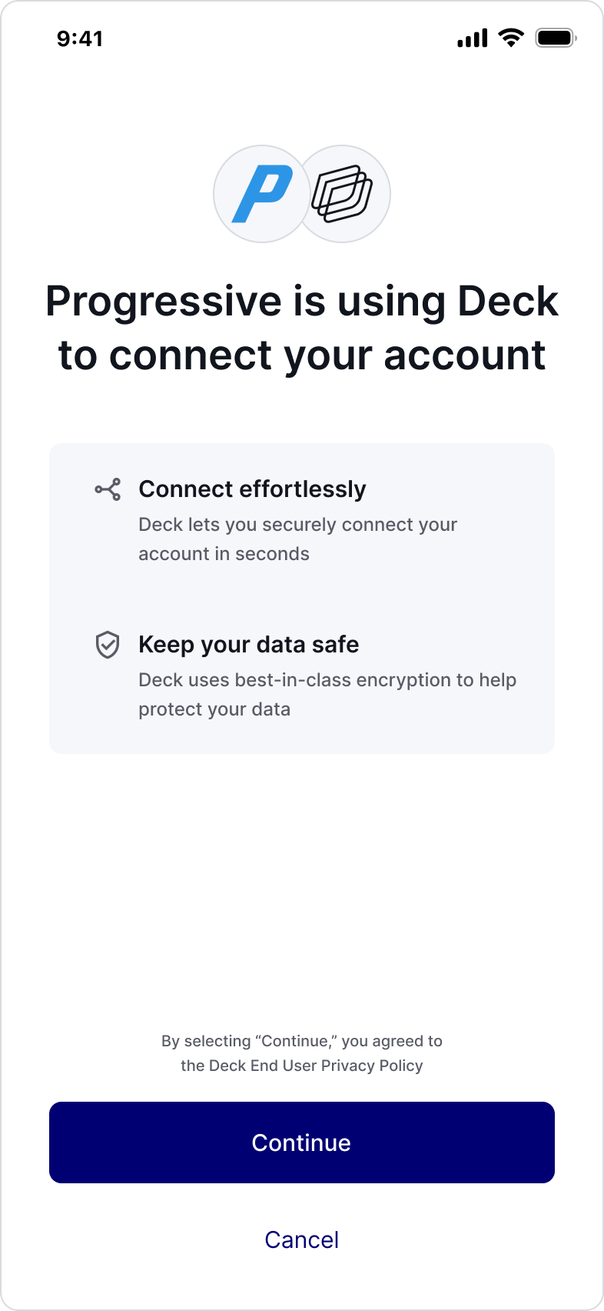This screenshot has height=1311, width=604.
Task: Tap the cellular signal icon
Action: pyautogui.click(x=471, y=36)
